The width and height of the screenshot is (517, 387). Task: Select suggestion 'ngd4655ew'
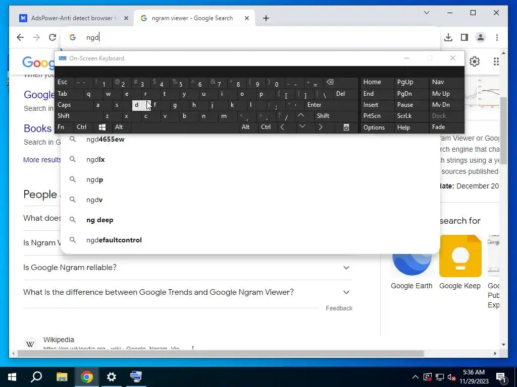click(250, 140)
